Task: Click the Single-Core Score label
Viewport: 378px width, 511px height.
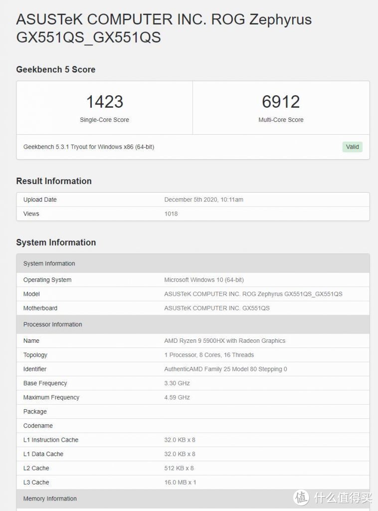Action: coord(105,120)
